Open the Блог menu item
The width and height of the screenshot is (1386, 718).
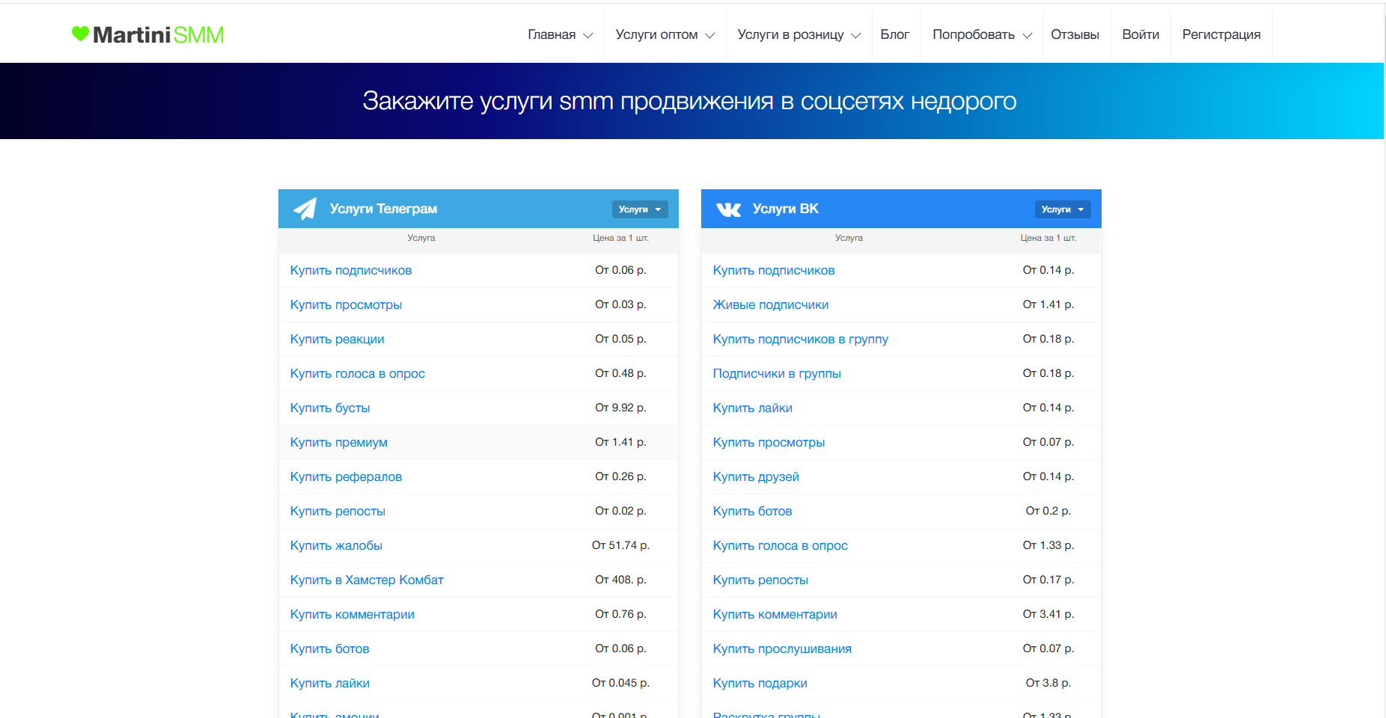894,34
